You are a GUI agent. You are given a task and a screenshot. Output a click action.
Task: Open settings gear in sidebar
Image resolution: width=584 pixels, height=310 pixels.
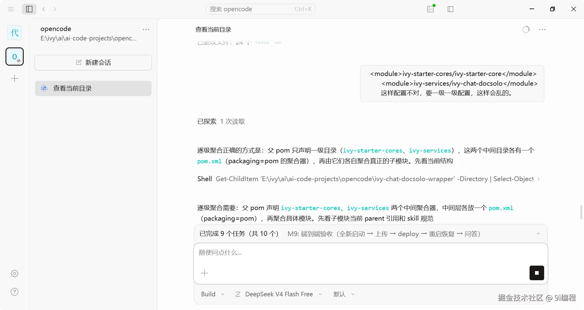pyautogui.click(x=15, y=274)
